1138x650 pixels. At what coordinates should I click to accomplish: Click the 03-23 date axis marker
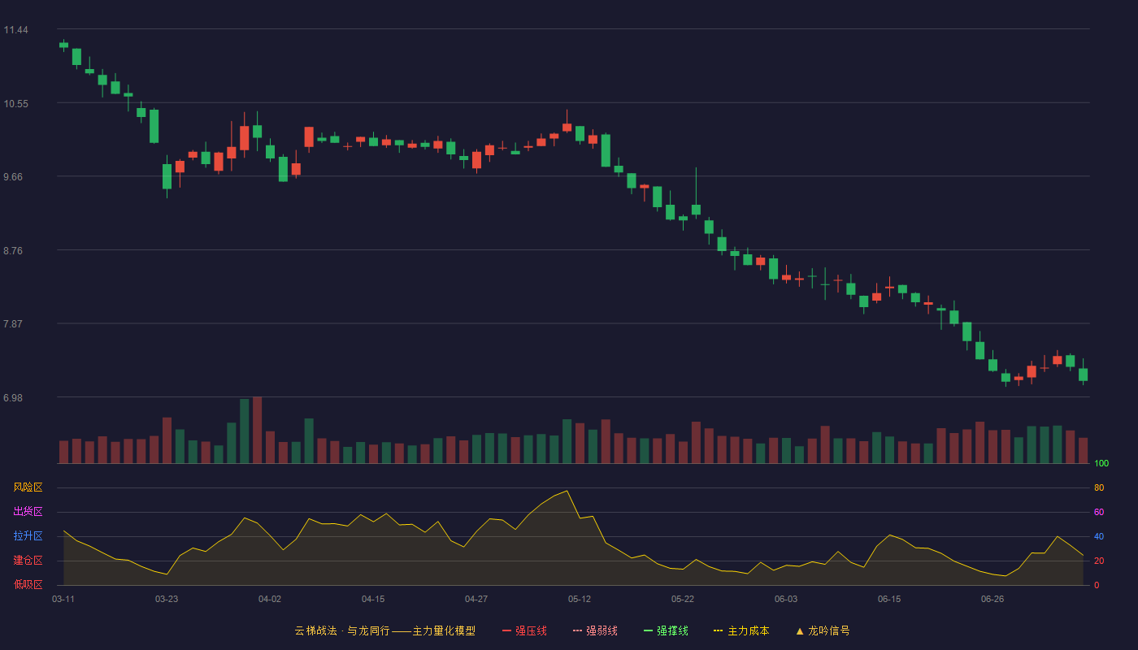[167, 599]
